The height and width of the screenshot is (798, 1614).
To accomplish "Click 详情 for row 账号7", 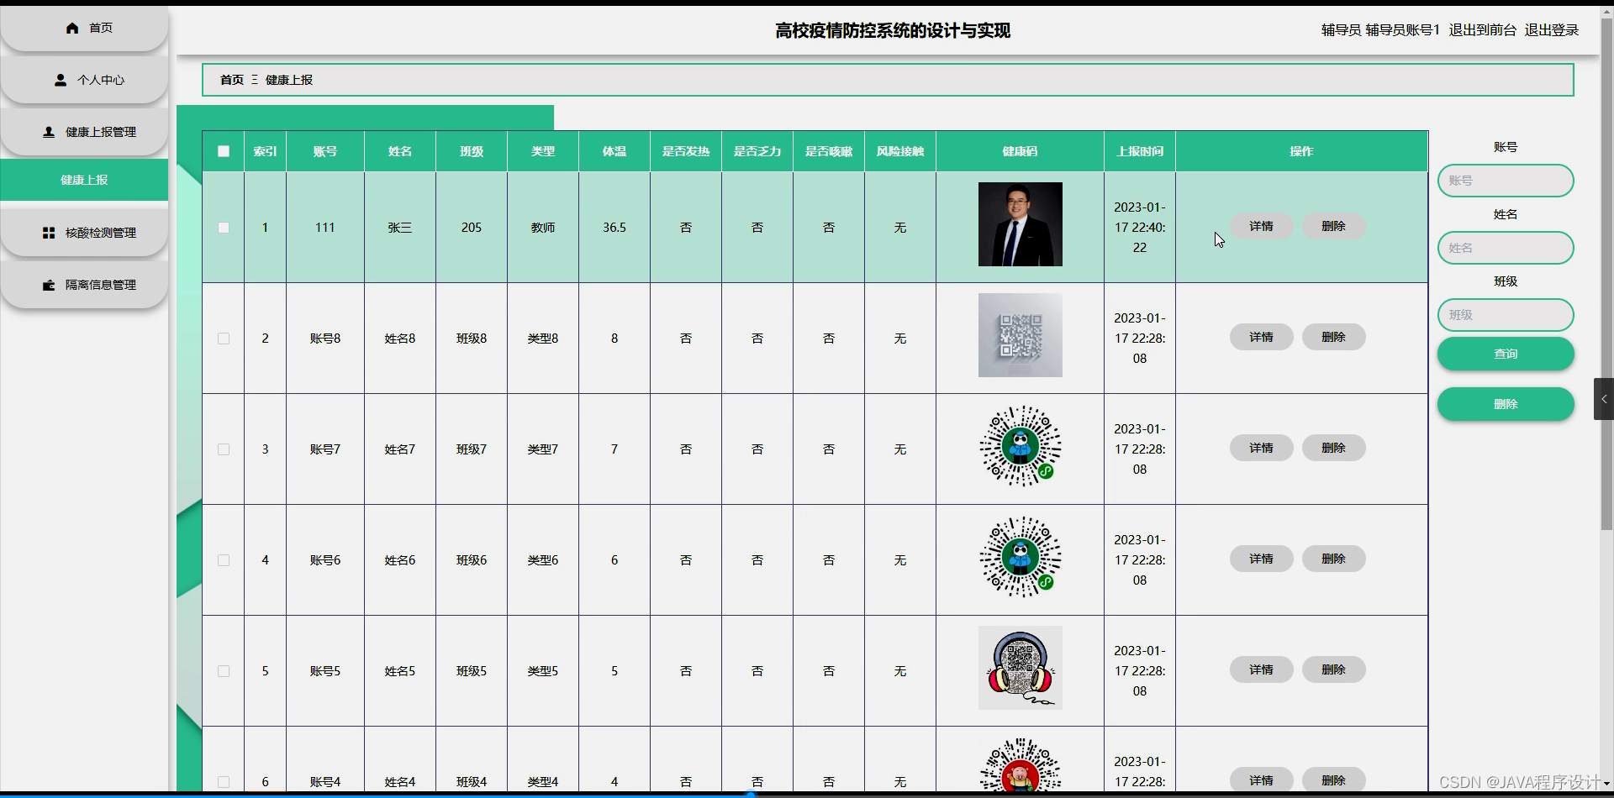I will pyautogui.click(x=1261, y=448).
